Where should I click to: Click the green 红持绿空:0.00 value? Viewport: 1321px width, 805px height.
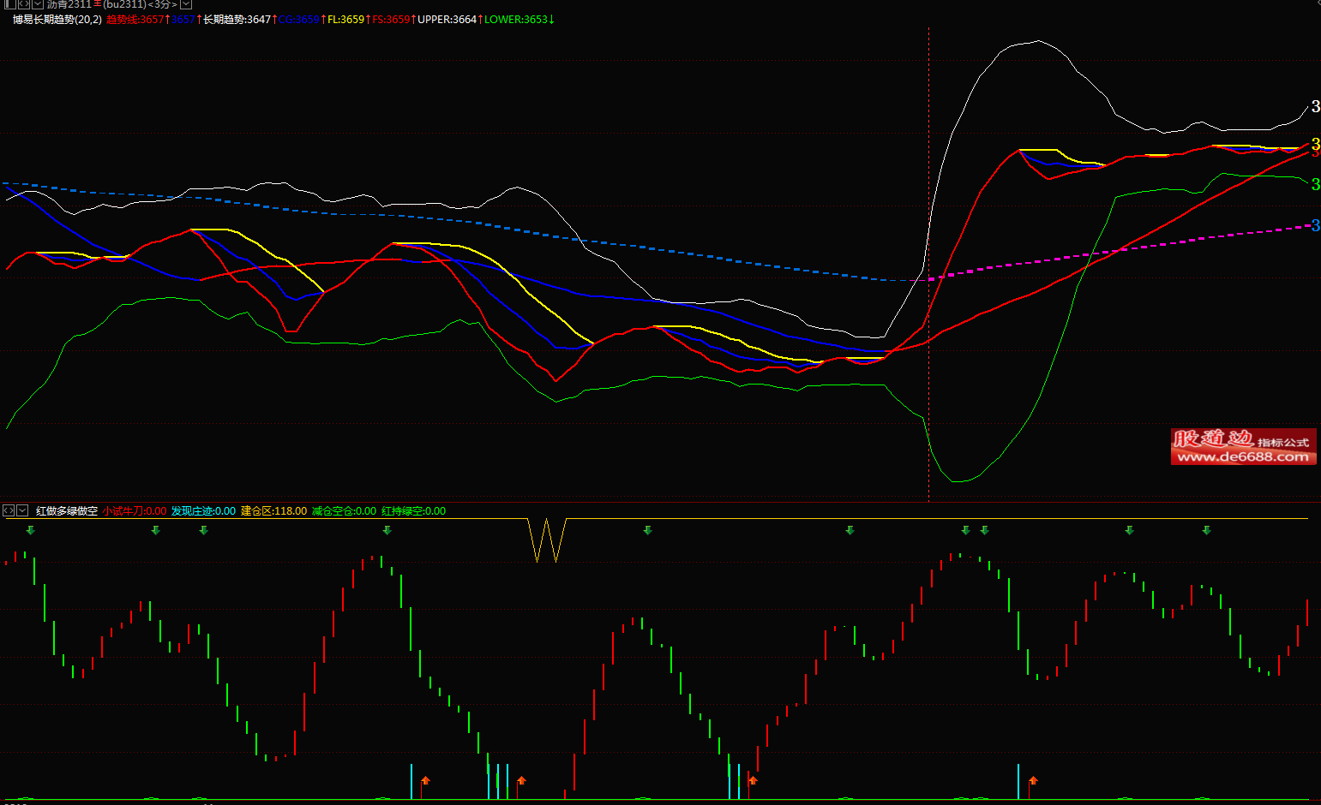(413, 510)
